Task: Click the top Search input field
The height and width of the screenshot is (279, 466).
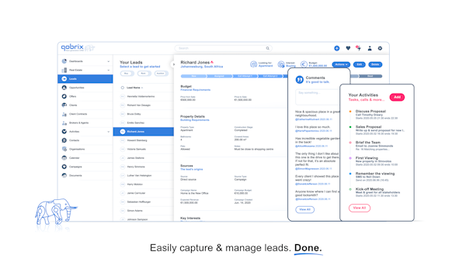Action: [223, 48]
